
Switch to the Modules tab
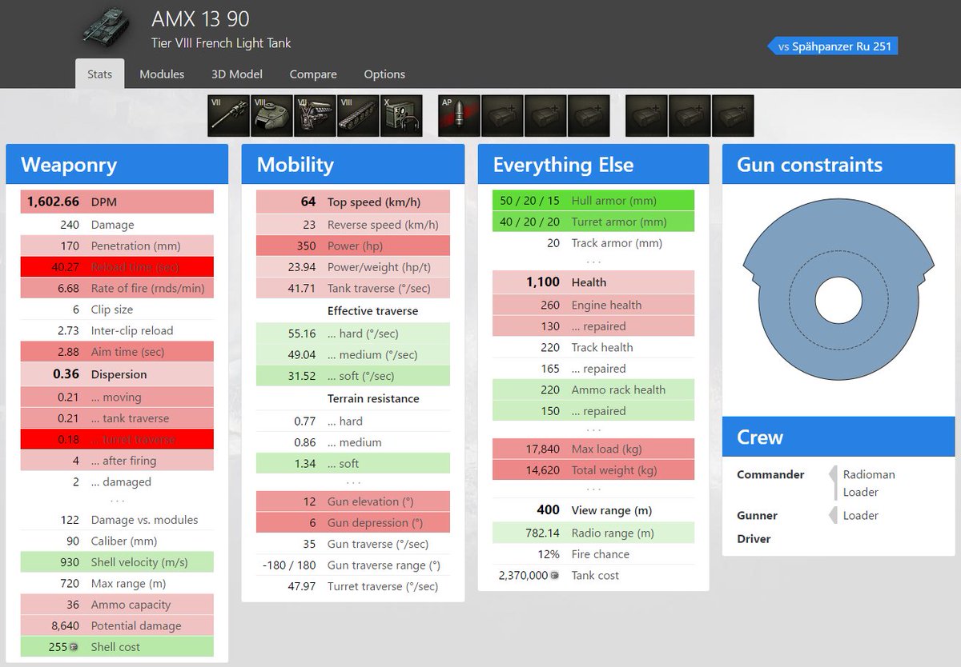(x=162, y=74)
